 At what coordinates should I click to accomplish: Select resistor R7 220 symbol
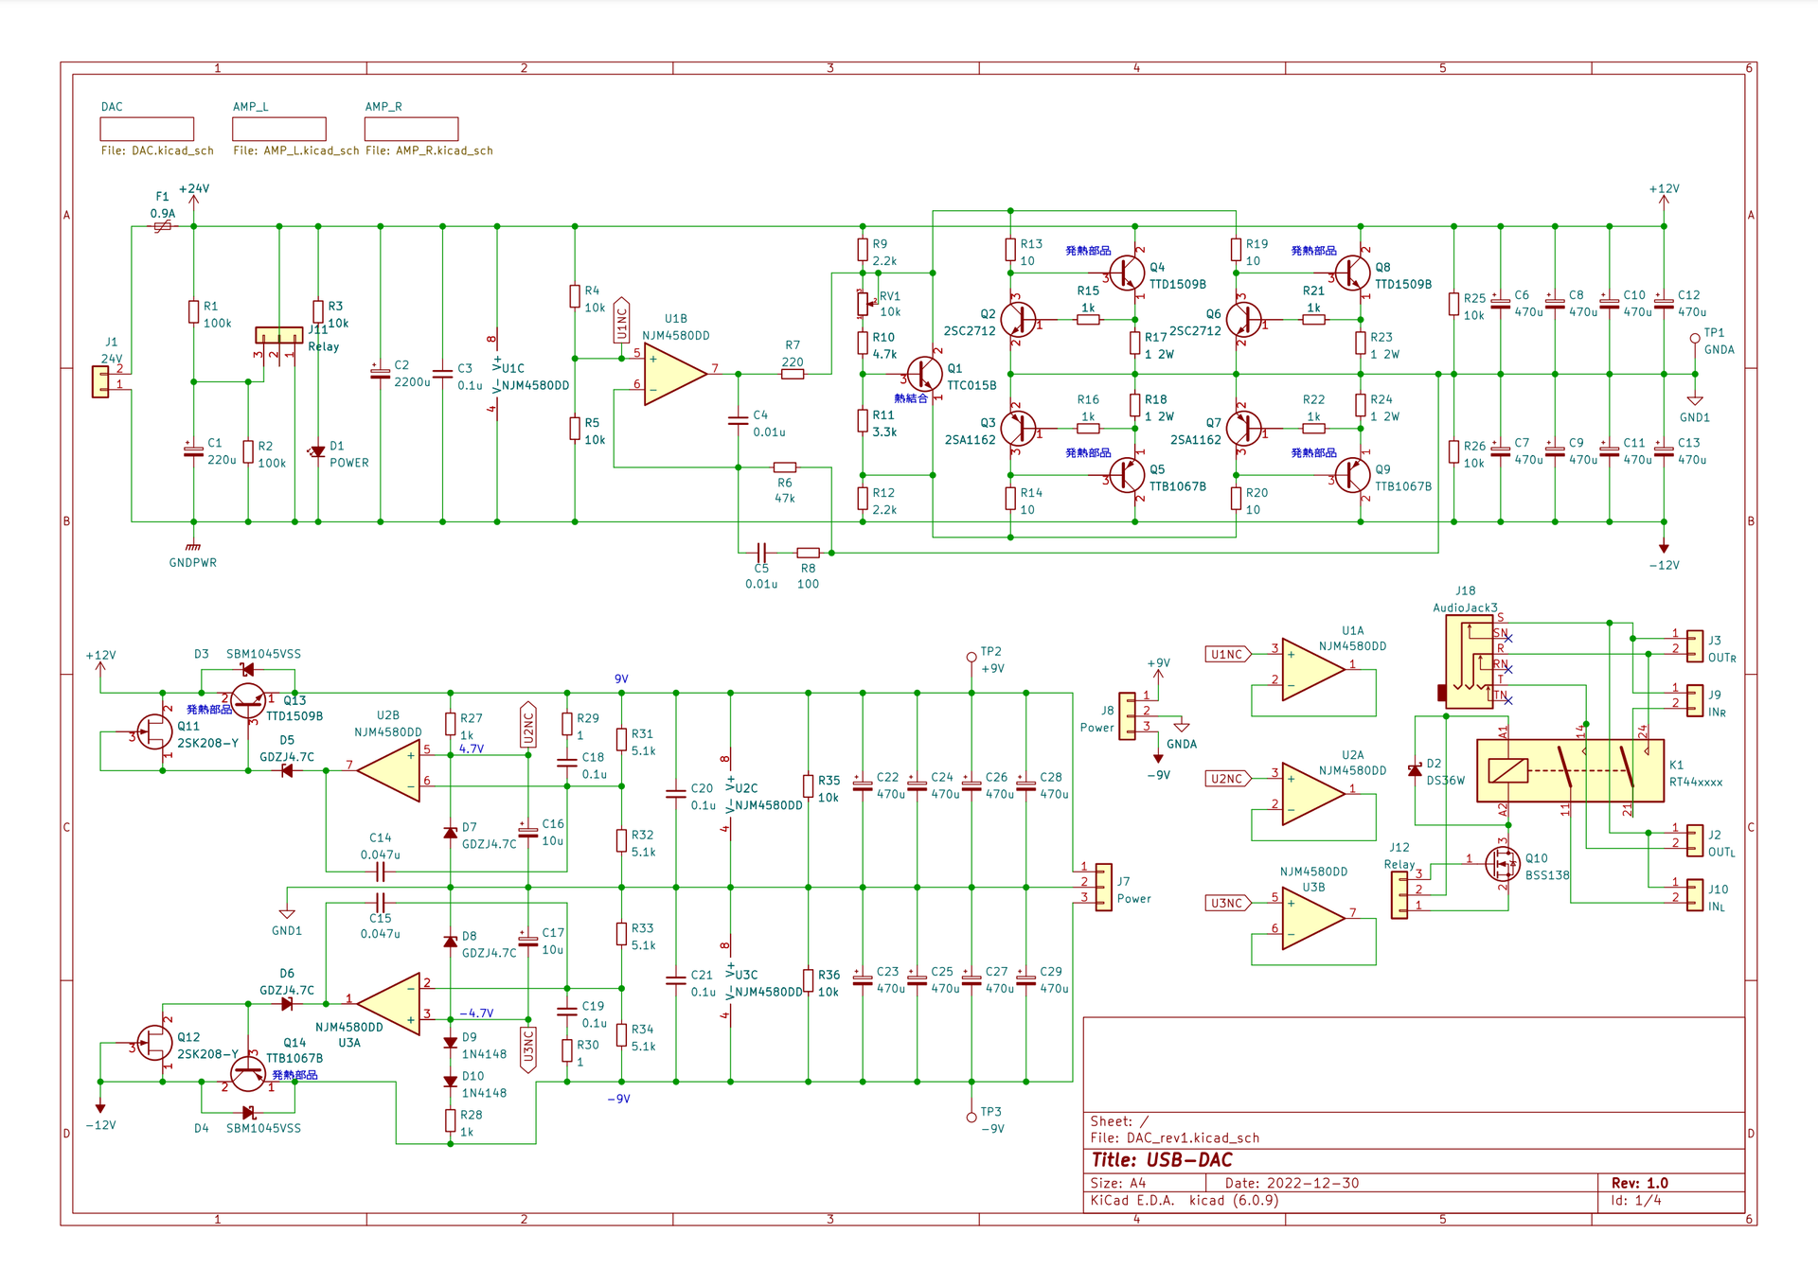tap(793, 375)
